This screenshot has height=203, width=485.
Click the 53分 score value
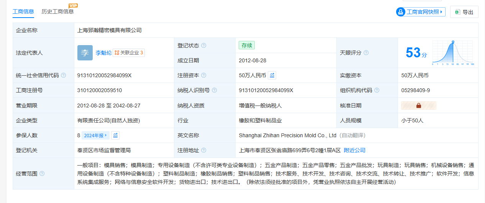416,53
